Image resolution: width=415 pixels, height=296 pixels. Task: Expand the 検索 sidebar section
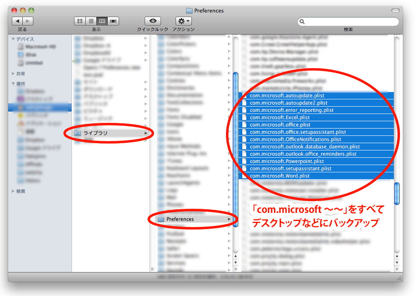pos(13,191)
